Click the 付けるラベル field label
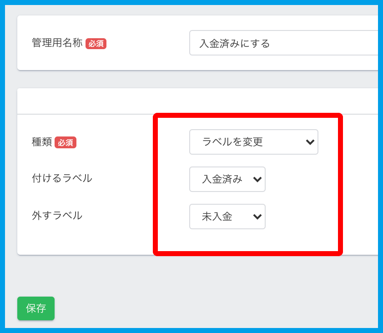Image resolution: width=383 pixels, height=333 pixels. [62, 178]
